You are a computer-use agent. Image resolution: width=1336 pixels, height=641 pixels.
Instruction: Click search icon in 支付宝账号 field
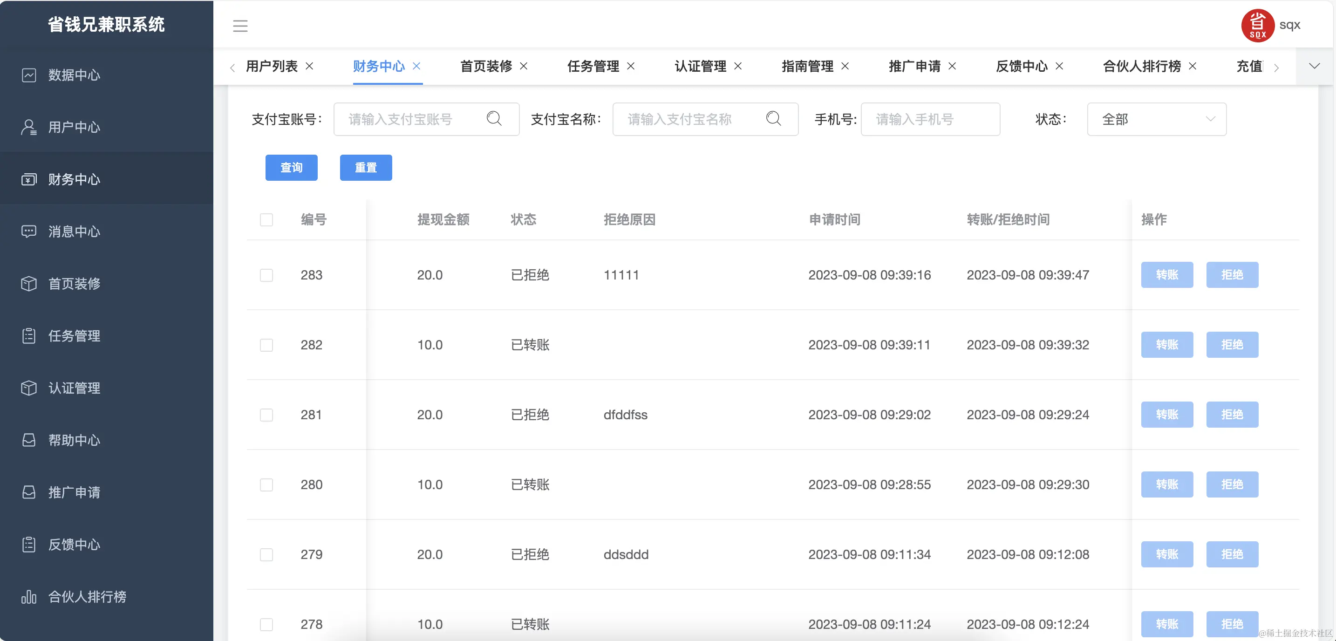click(x=494, y=119)
